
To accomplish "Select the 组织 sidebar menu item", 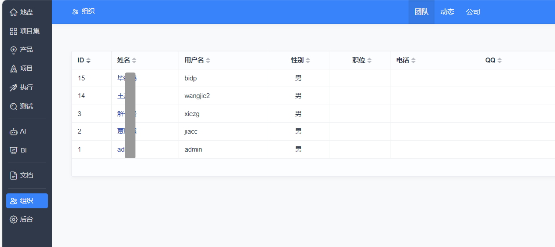I will [x=27, y=201].
